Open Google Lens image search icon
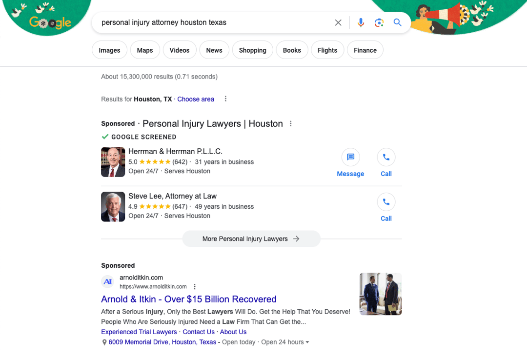Image resolution: width=527 pixels, height=359 pixels. click(x=379, y=22)
